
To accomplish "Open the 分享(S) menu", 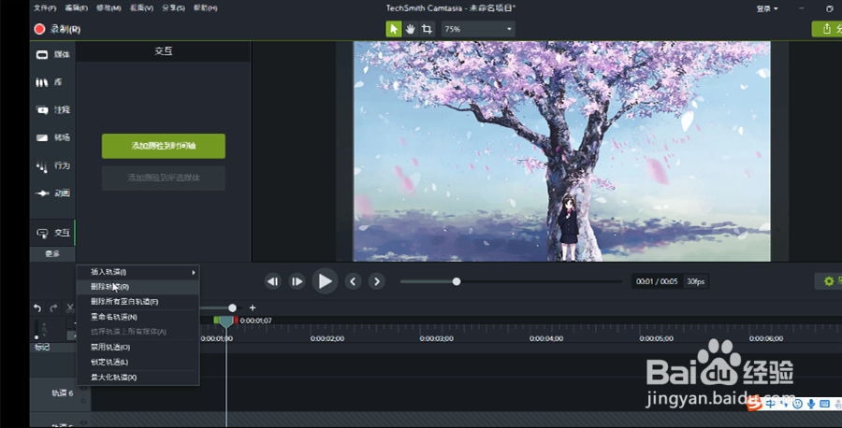I will [173, 8].
